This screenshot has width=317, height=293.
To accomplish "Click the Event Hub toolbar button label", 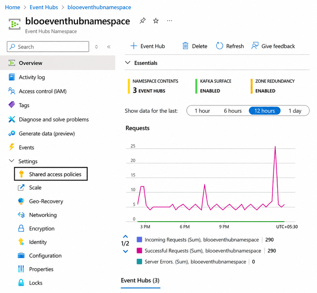I will [x=153, y=46].
